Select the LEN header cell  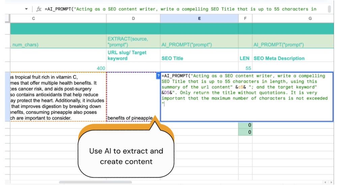point(245,55)
